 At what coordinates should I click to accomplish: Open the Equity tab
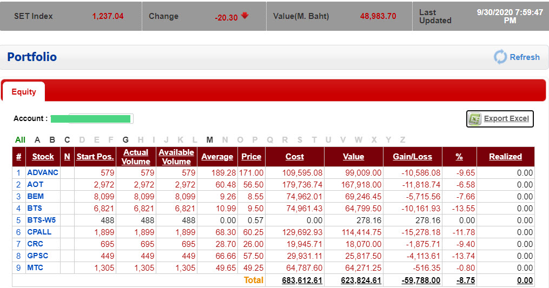(x=23, y=92)
